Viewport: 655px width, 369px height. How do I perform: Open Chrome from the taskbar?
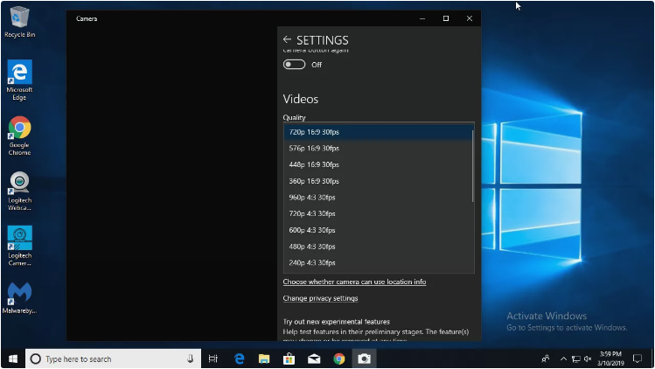point(339,359)
